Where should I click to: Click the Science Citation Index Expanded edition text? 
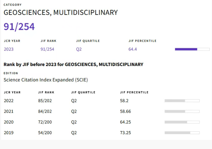pyautogui.click(x=46, y=80)
